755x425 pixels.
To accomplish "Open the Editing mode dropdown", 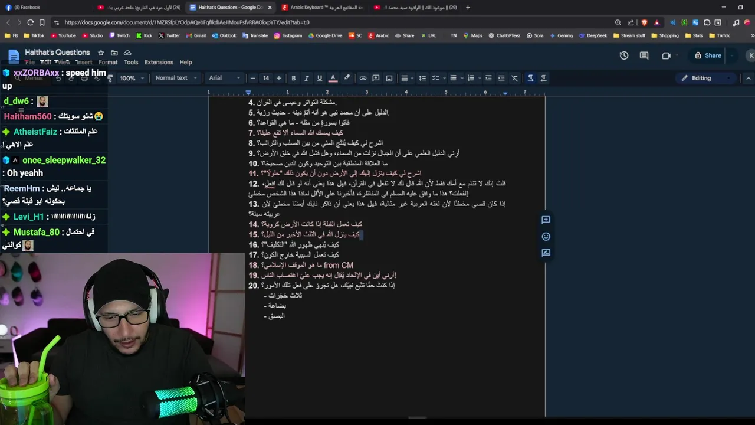I will click(x=706, y=78).
